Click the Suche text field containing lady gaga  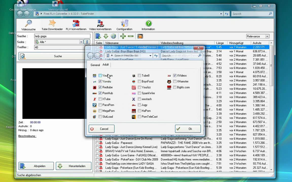click(62, 36)
